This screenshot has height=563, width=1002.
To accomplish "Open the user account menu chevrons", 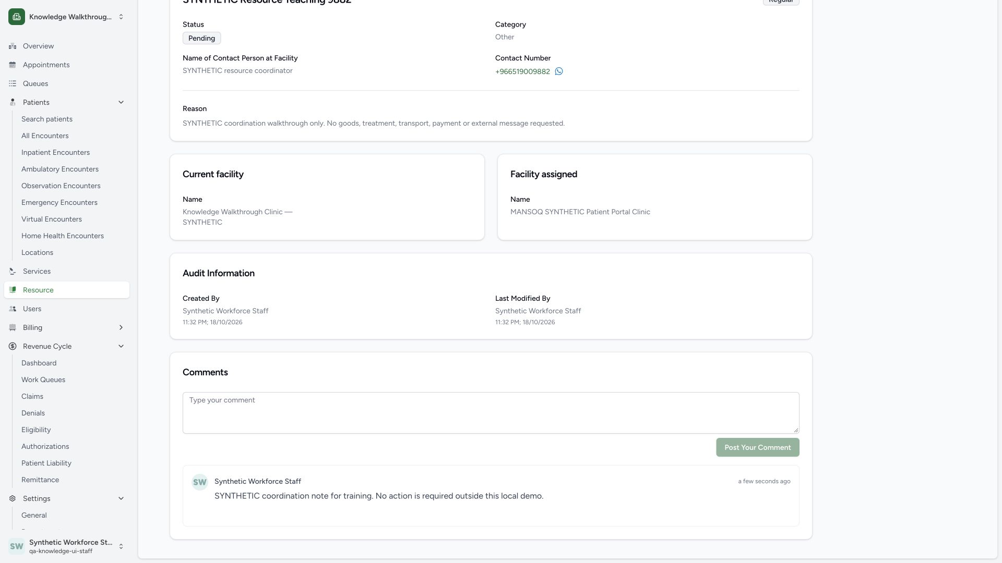I will point(121,546).
